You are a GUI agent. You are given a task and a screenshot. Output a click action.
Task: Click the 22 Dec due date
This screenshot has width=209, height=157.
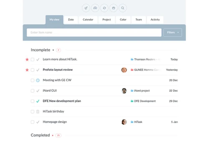[173, 91]
